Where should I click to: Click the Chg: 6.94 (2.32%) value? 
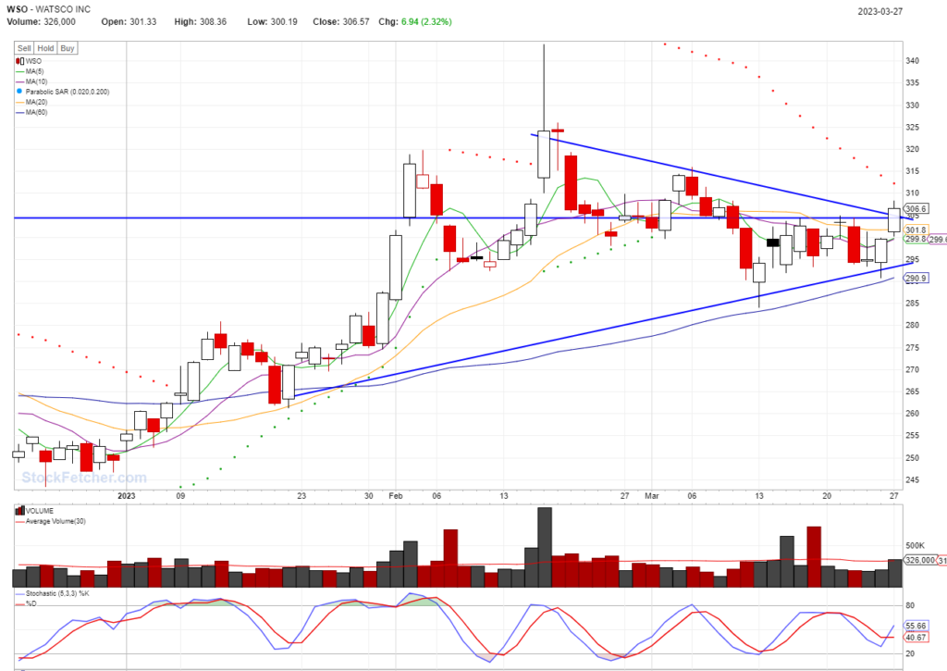[415, 22]
